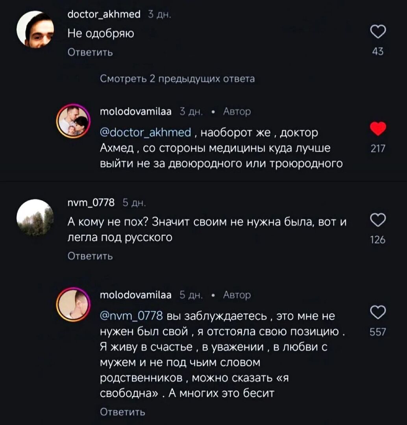Open nvm_0778's forest avatar
The image size is (407, 425).
[x=35, y=217]
